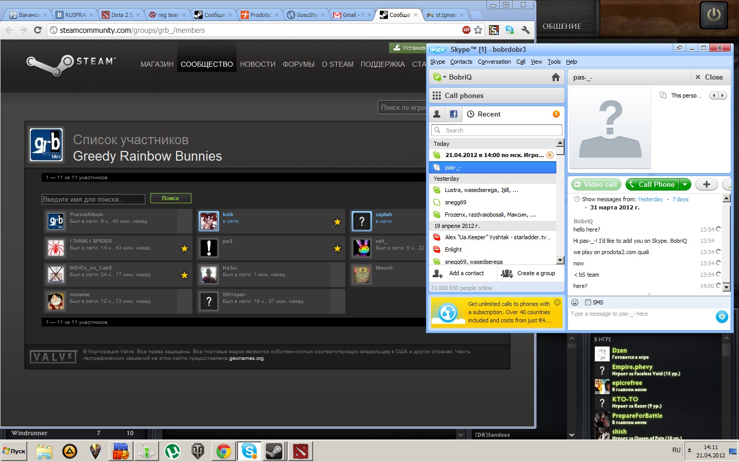
Task: Click the Chrome address bar
Action: point(257,30)
